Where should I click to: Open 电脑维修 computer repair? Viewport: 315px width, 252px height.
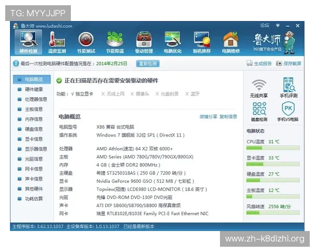(x=230, y=42)
